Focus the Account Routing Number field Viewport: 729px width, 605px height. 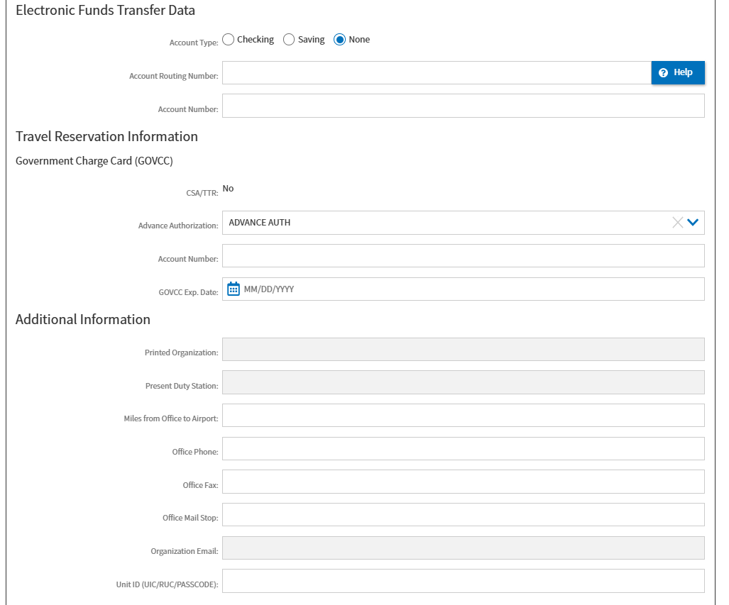[436, 73]
